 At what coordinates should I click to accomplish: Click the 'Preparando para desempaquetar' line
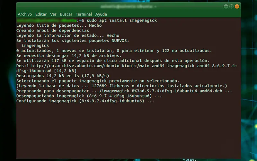click(124, 91)
